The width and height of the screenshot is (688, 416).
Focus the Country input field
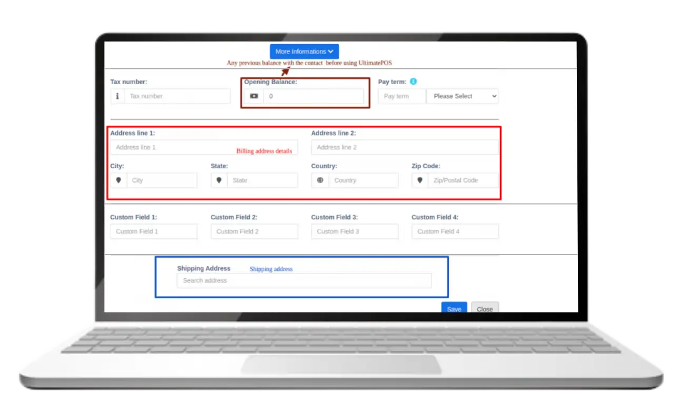(x=363, y=180)
